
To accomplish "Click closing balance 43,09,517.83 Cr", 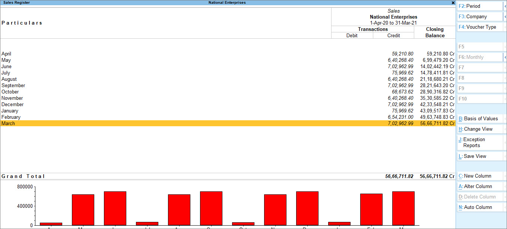I will pos(437,111).
